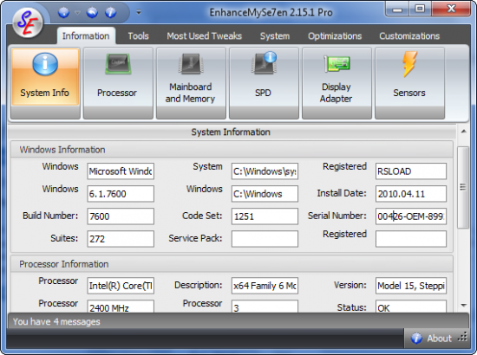Viewport: 477px width, 355px height.
Task: Open the Processor section
Action: click(x=118, y=82)
